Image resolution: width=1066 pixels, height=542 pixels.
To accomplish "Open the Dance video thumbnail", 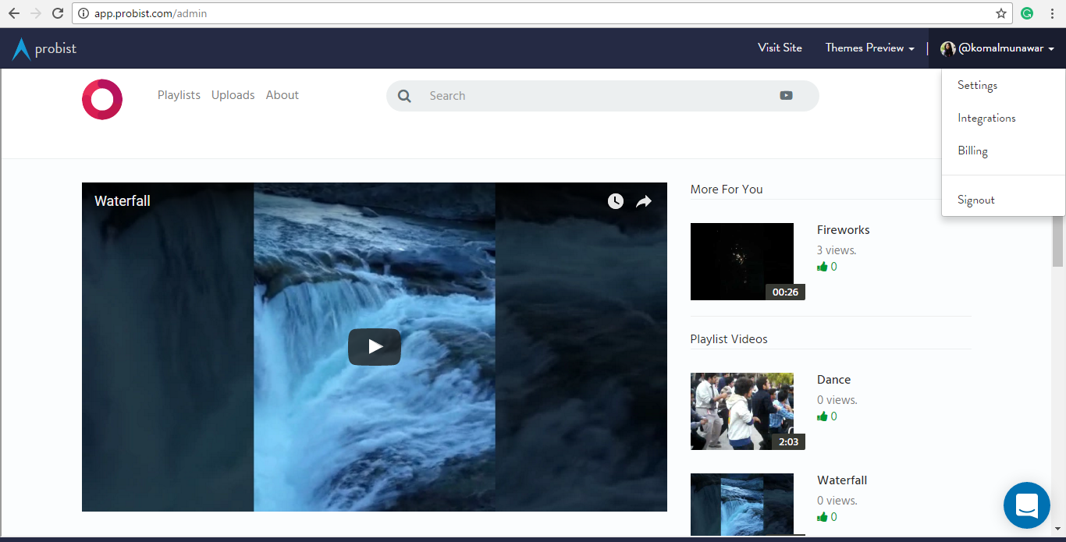I will click(x=742, y=411).
